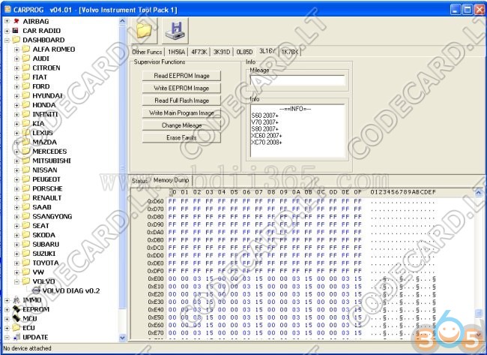The image size is (487, 355).
Task: Click the EEPROM chip icon
Action: (16, 309)
